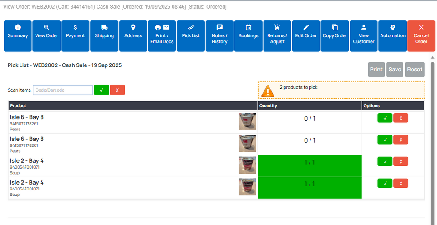The image size is (437, 225).
Task: Unpick first Isle 2 Soup row with red X
Action: pos(401,161)
